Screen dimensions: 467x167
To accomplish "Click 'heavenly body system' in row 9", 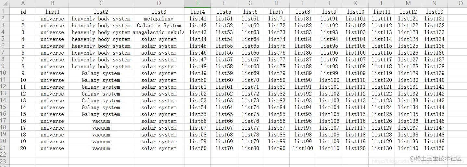I will pyautogui.click(x=101, y=66).
